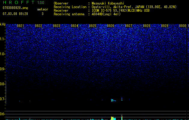Click the vertical meteor echo before 0927
Image resolution: width=189 pixels, height=120 pixels.
122,99
